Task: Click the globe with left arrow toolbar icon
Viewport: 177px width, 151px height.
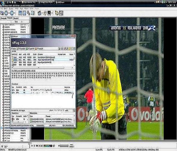Action: pos(6,13)
